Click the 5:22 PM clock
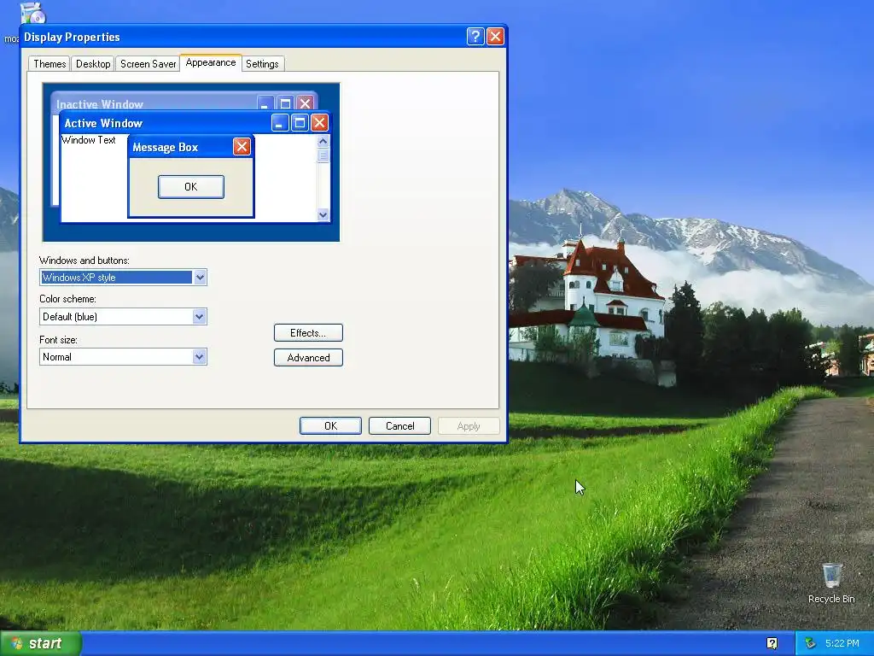Image resolution: width=874 pixels, height=656 pixels. click(842, 643)
